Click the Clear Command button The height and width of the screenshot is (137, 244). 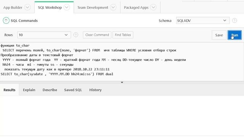pyautogui.click(x=97, y=35)
